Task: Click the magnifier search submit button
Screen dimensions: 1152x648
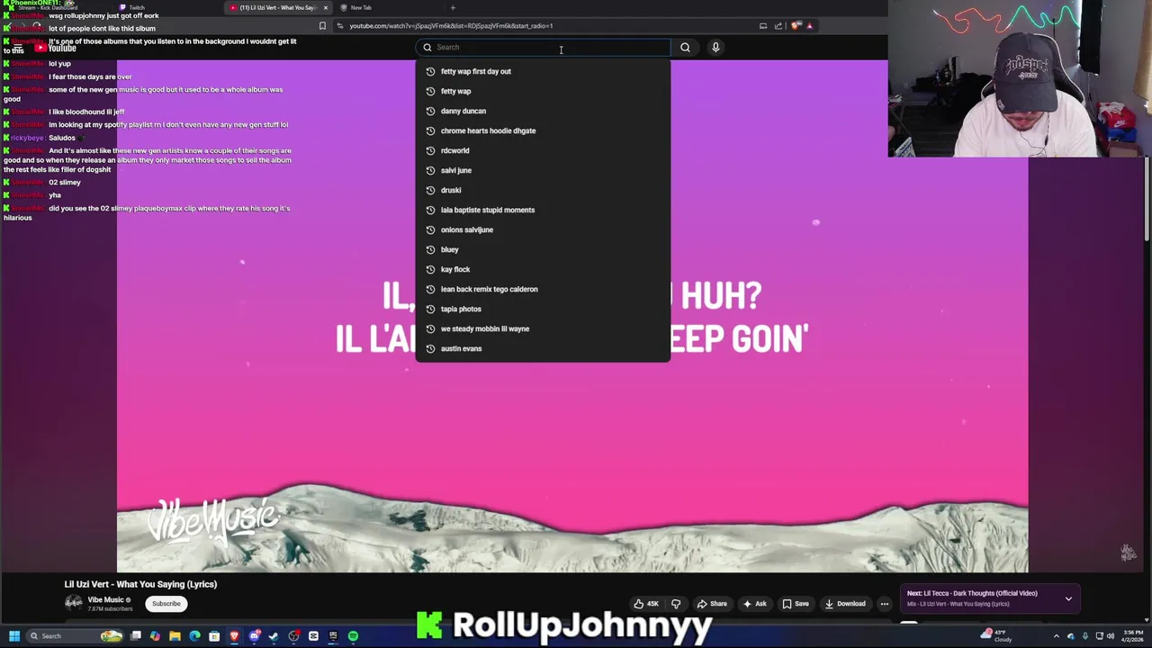Action: [685, 47]
